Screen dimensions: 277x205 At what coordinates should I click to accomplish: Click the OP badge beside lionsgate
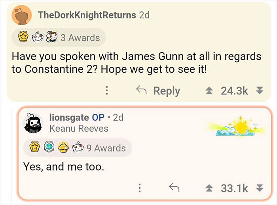point(98,117)
